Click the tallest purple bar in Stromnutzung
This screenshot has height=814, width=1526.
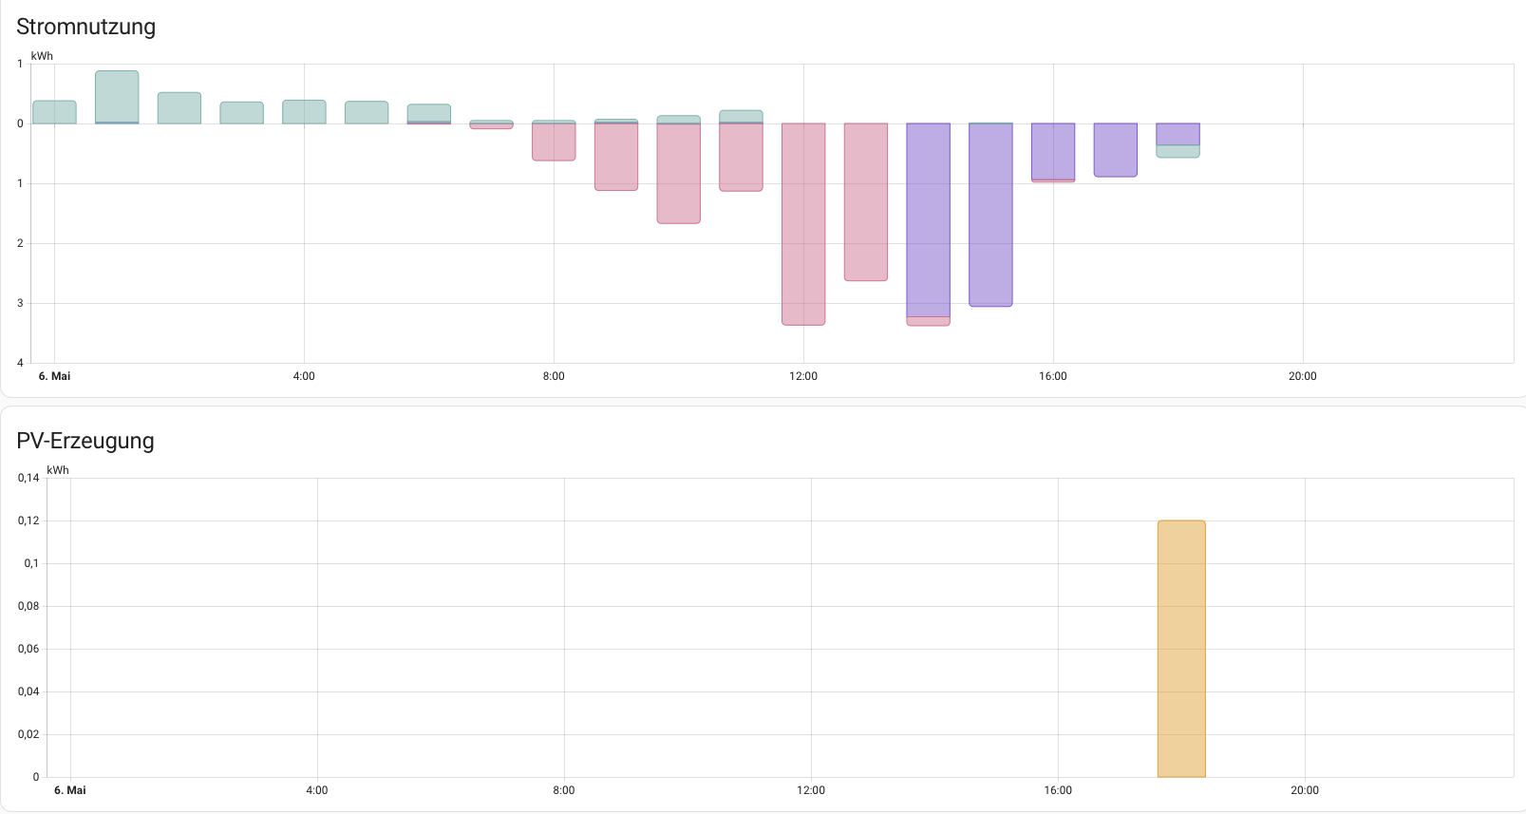(x=929, y=219)
